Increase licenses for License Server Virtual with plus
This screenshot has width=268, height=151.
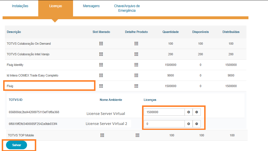189,112
